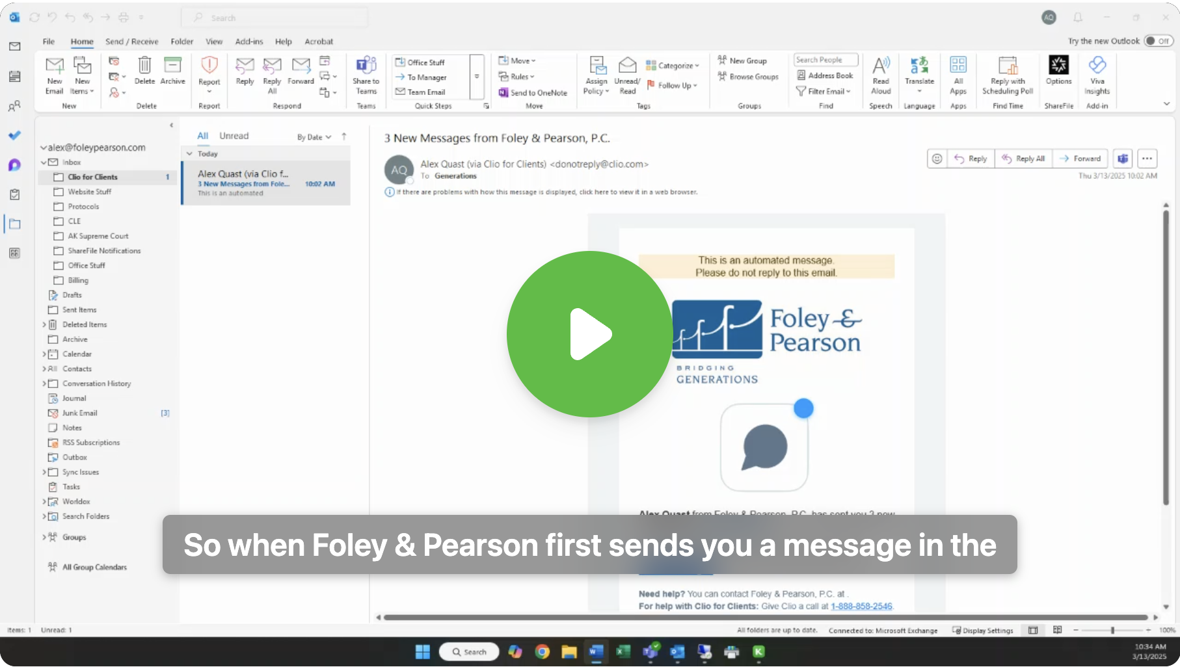Open the Filter Email dropdown

[x=824, y=92]
